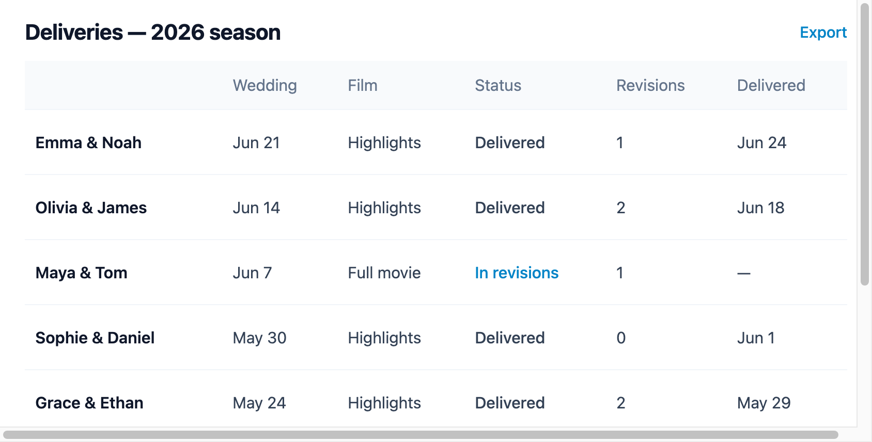This screenshot has width=872, height=442.
Task: Click the Deliveries — 2026 season heading
Action: click(x=153, y=33)
